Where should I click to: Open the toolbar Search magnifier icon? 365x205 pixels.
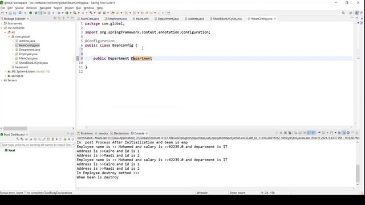(343, 13)
